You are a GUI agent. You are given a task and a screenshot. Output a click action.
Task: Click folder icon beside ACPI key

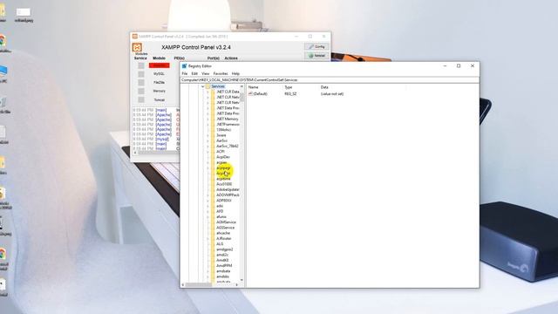[213, 152]
